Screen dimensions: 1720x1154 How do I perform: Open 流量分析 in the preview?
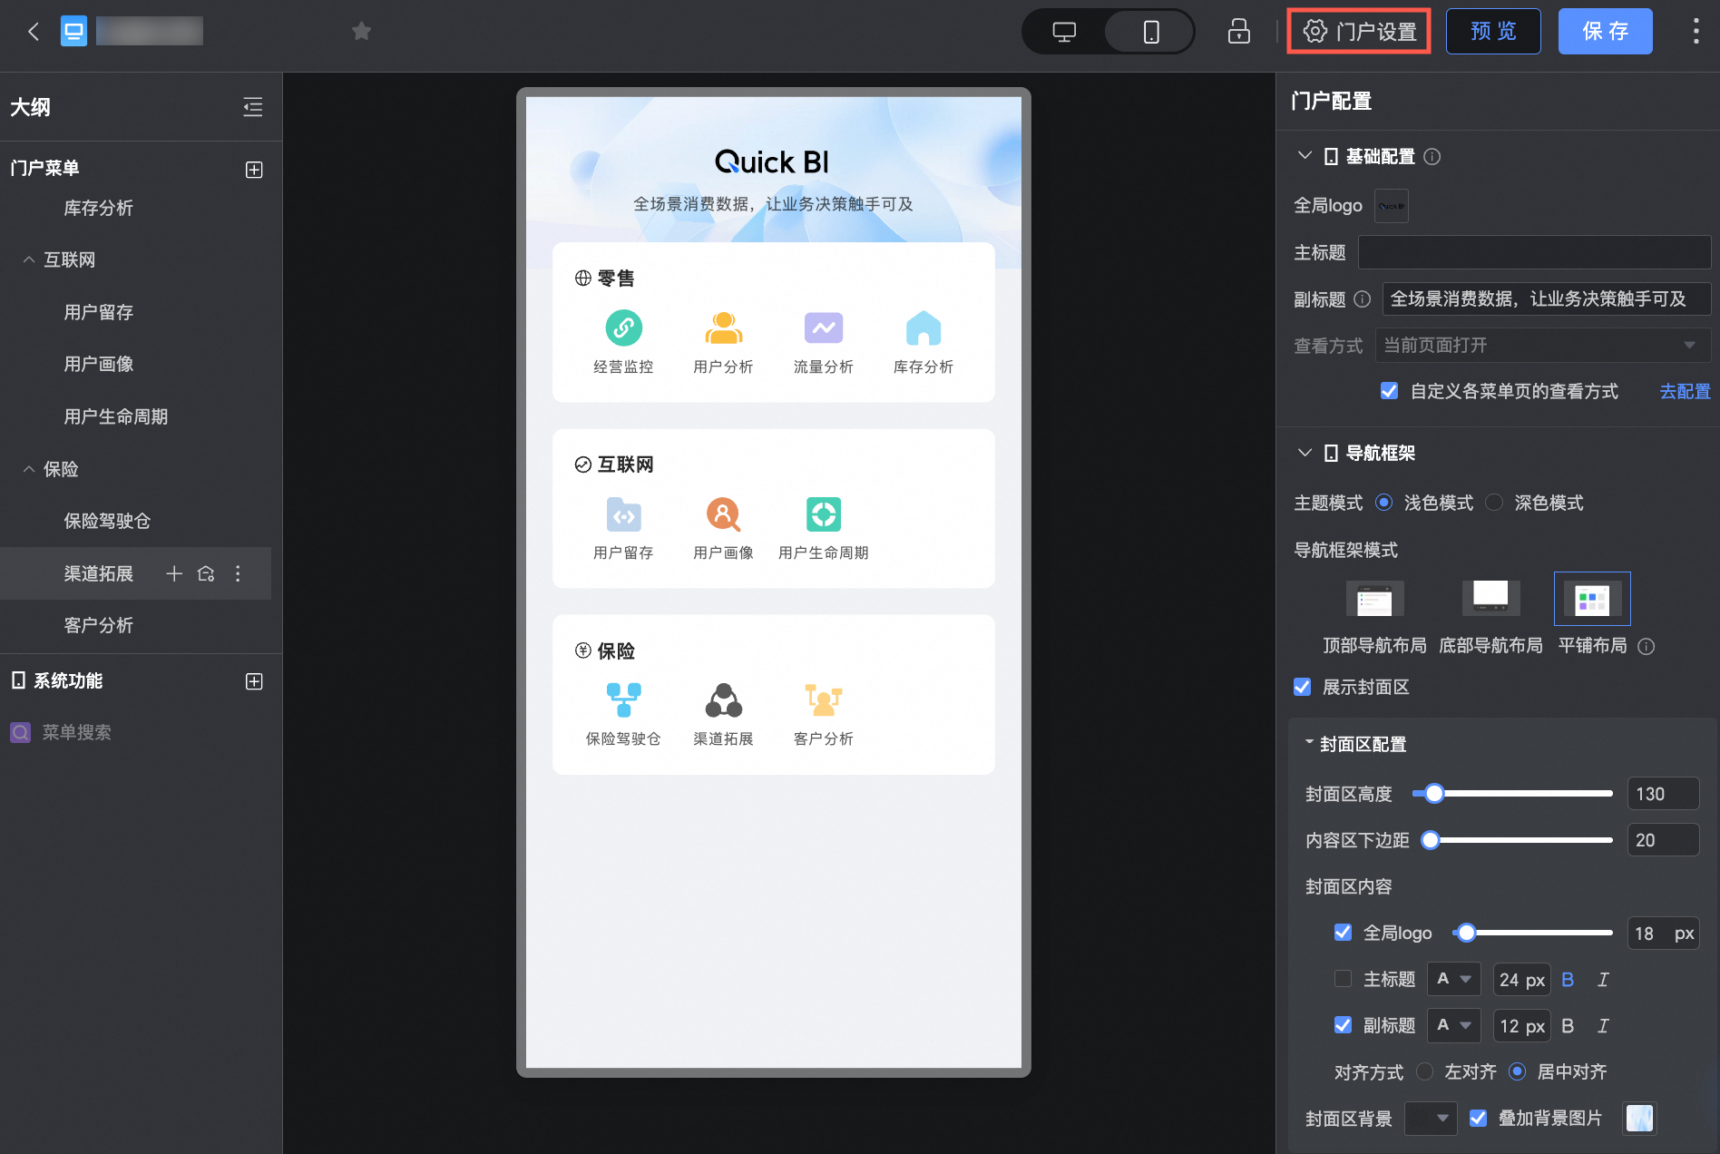coord(824,342)
